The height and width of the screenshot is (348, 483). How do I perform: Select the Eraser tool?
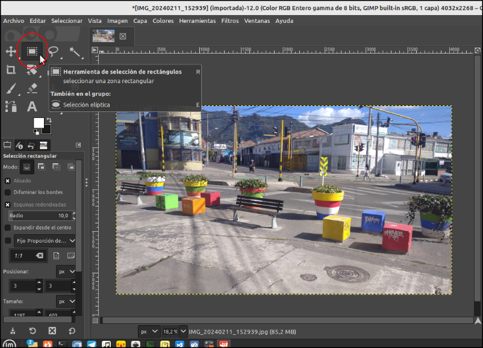[x=32, y=89]
